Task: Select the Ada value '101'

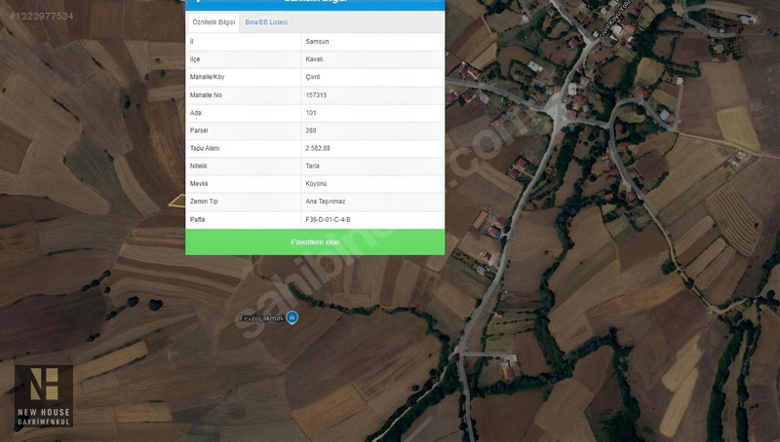Action: [311, 113]
